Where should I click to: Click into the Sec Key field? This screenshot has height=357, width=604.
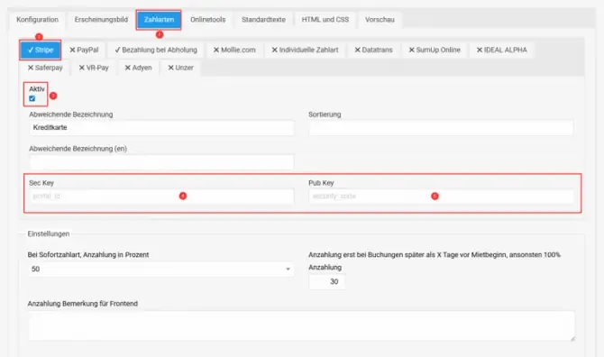point(161,196)
